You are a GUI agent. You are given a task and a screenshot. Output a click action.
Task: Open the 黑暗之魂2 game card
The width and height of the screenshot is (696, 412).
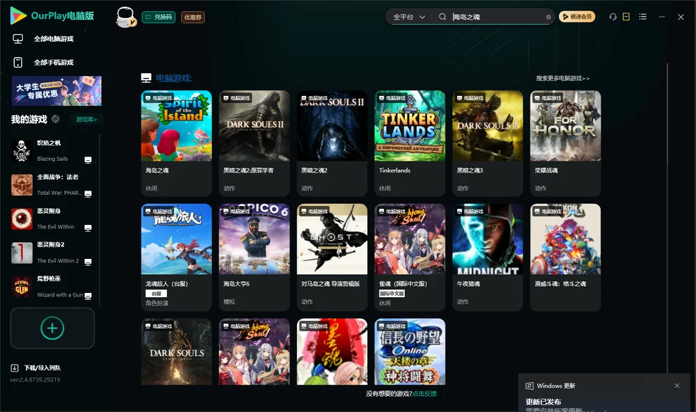click(x=332, y=143)
